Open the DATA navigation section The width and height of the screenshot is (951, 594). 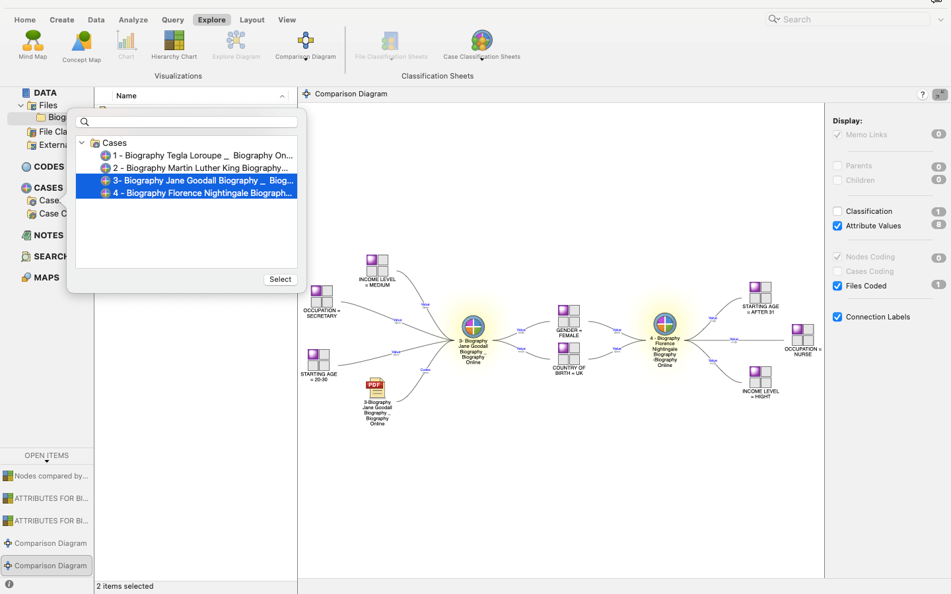pyautogui.click(x=39, y=93)
